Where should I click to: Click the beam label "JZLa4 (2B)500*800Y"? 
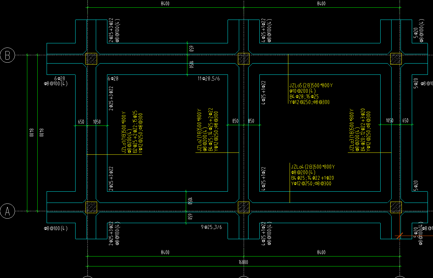[x=313, y=167]
